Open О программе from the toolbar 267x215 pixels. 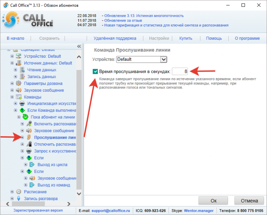(x=247, y=38)
